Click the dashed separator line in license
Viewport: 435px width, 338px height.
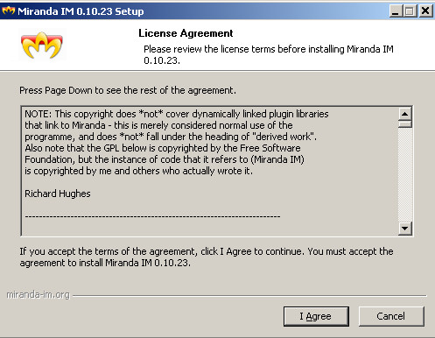152,216
